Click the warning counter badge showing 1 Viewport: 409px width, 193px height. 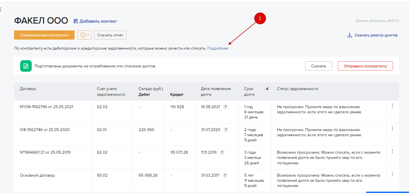pos(84,35)
